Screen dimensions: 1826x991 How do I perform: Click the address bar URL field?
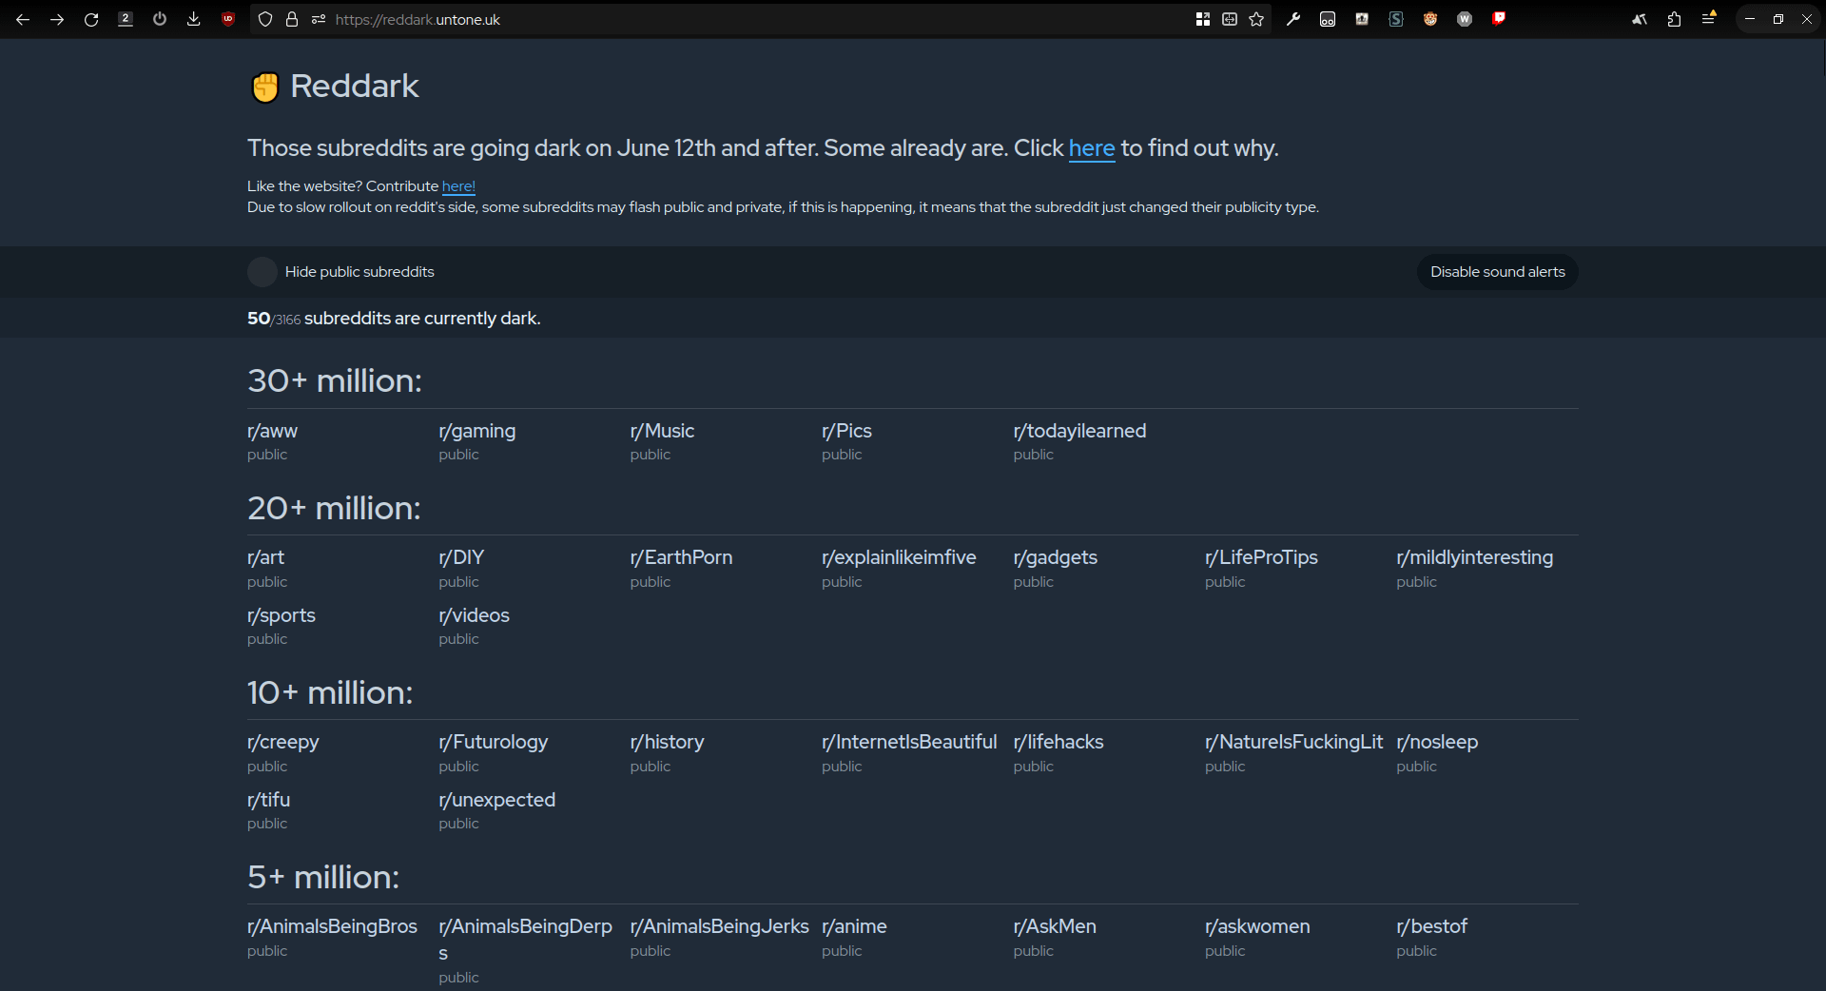(761, 19)
